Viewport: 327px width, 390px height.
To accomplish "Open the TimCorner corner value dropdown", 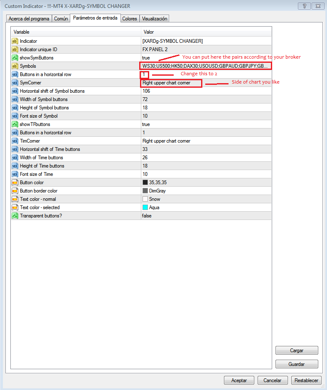I will click(x=206, y=141).
